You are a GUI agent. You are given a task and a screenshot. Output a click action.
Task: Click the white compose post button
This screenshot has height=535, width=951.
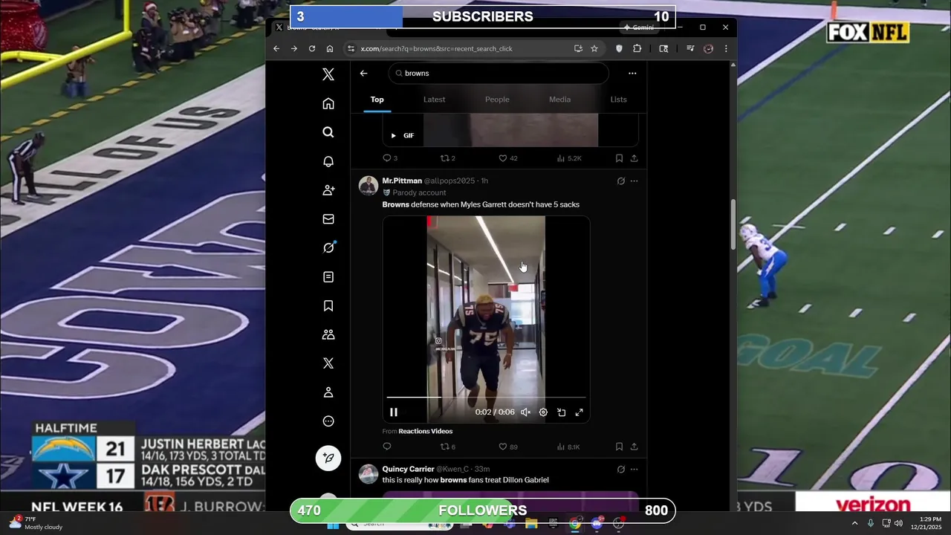pos(328,458)
